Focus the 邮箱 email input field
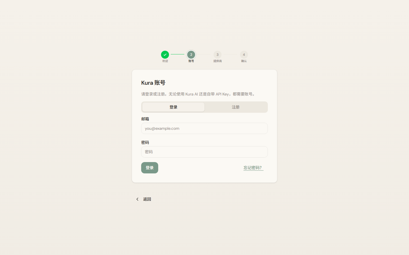This screenshot has width=409, height=255. pos(204,128)
